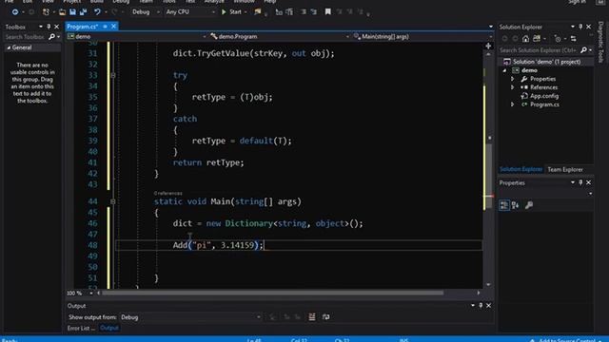Click the New Project toolbar icon
The height and width of the screenshot is (342, 609).
(46, 12)
